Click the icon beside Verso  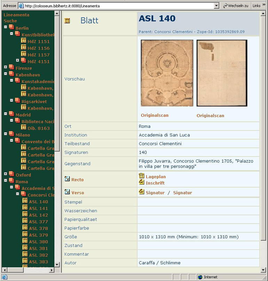pyautogui.click(x=67, y=192)
